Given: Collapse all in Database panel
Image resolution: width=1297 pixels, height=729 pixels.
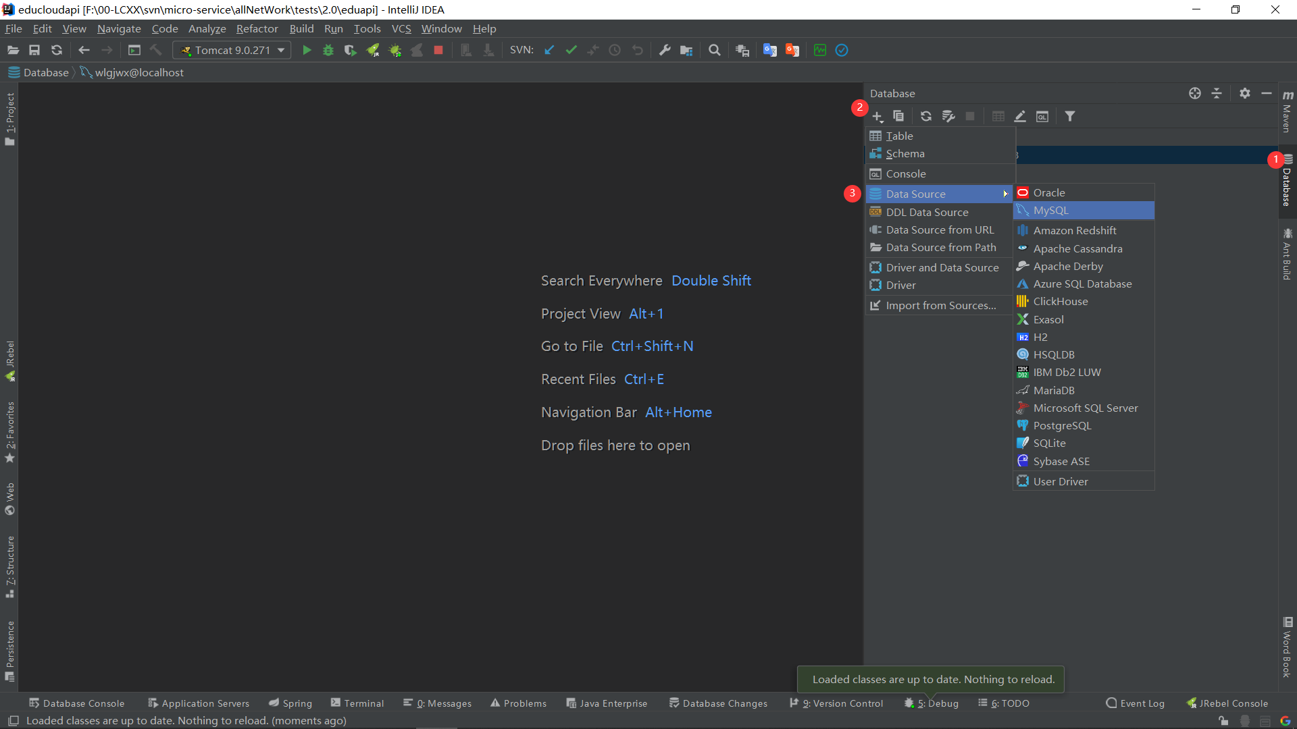Looking at the screenshot, I should point(1217,93).
